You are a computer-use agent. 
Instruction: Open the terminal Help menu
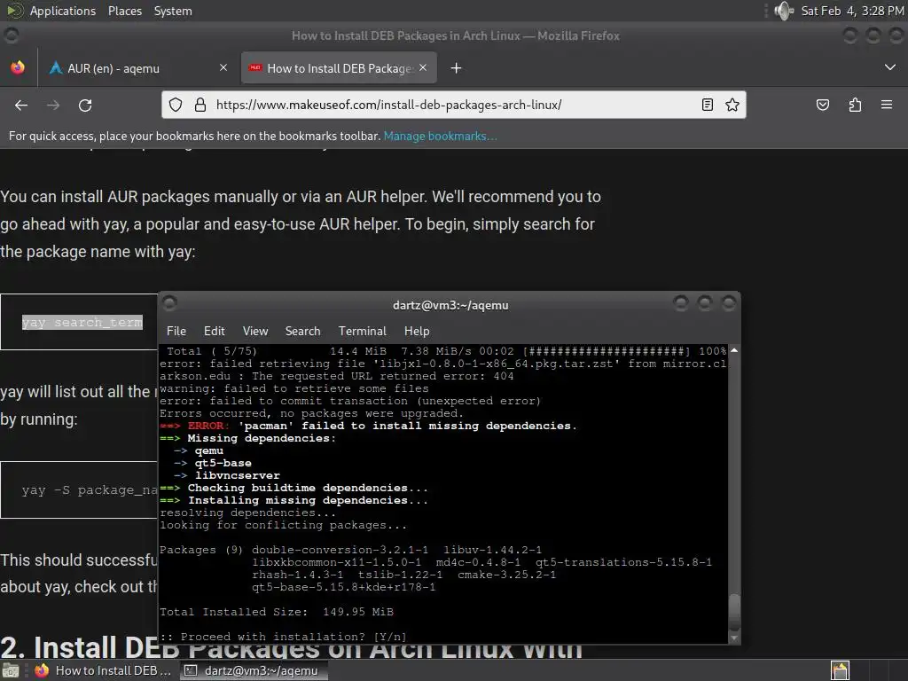coord(417,332)
